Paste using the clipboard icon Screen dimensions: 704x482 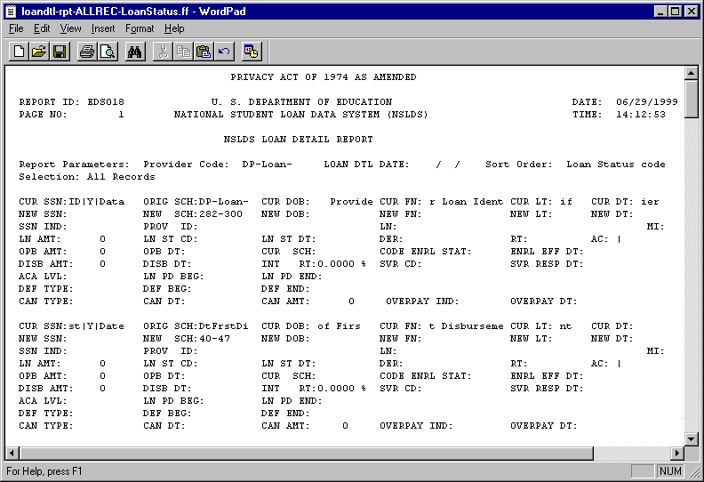[204, 52]
